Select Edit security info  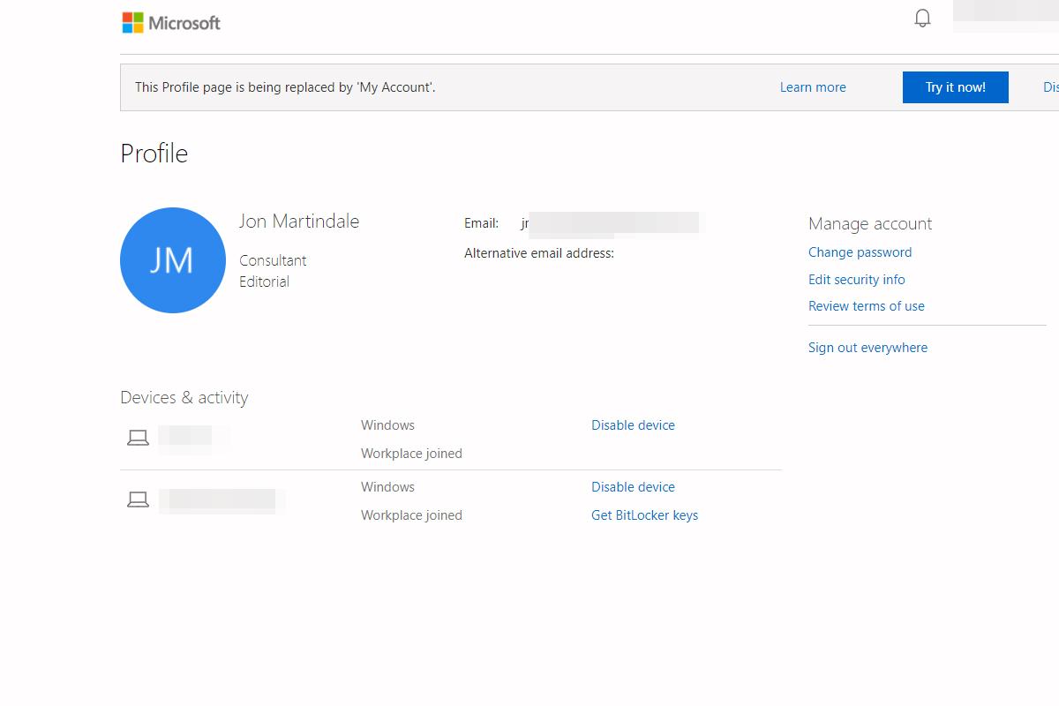pos(856,280)
